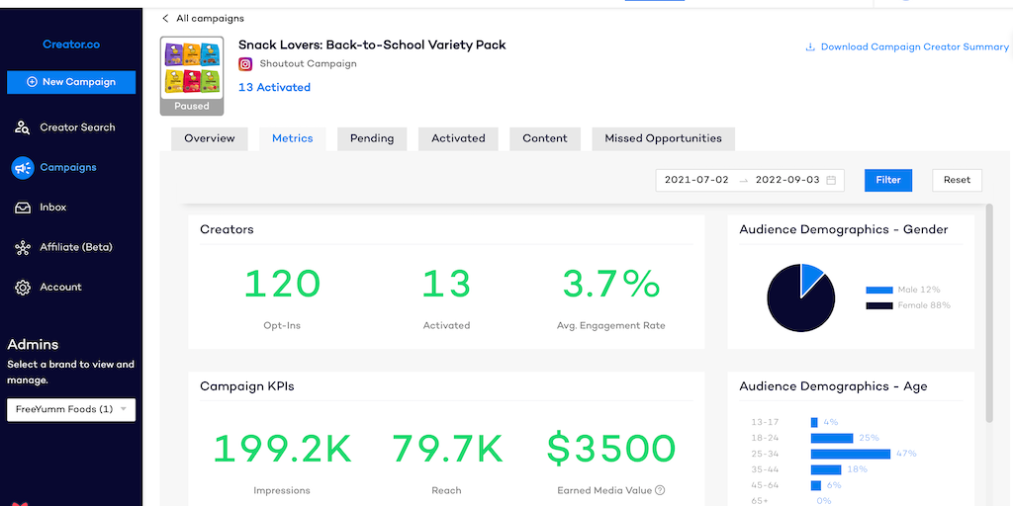The width and height of the screenshot is (1013, 506).
Task: Switch to the Overview tab
Action: pos(210,138)
